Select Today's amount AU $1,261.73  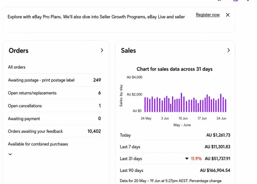pyautogui.click(x=218, y=135)
